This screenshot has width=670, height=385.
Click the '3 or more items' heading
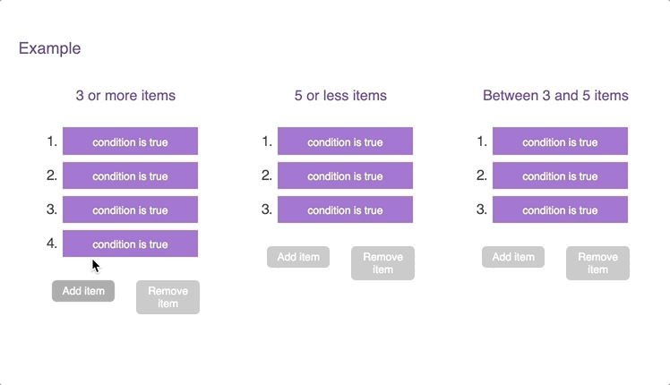(125, 95)
